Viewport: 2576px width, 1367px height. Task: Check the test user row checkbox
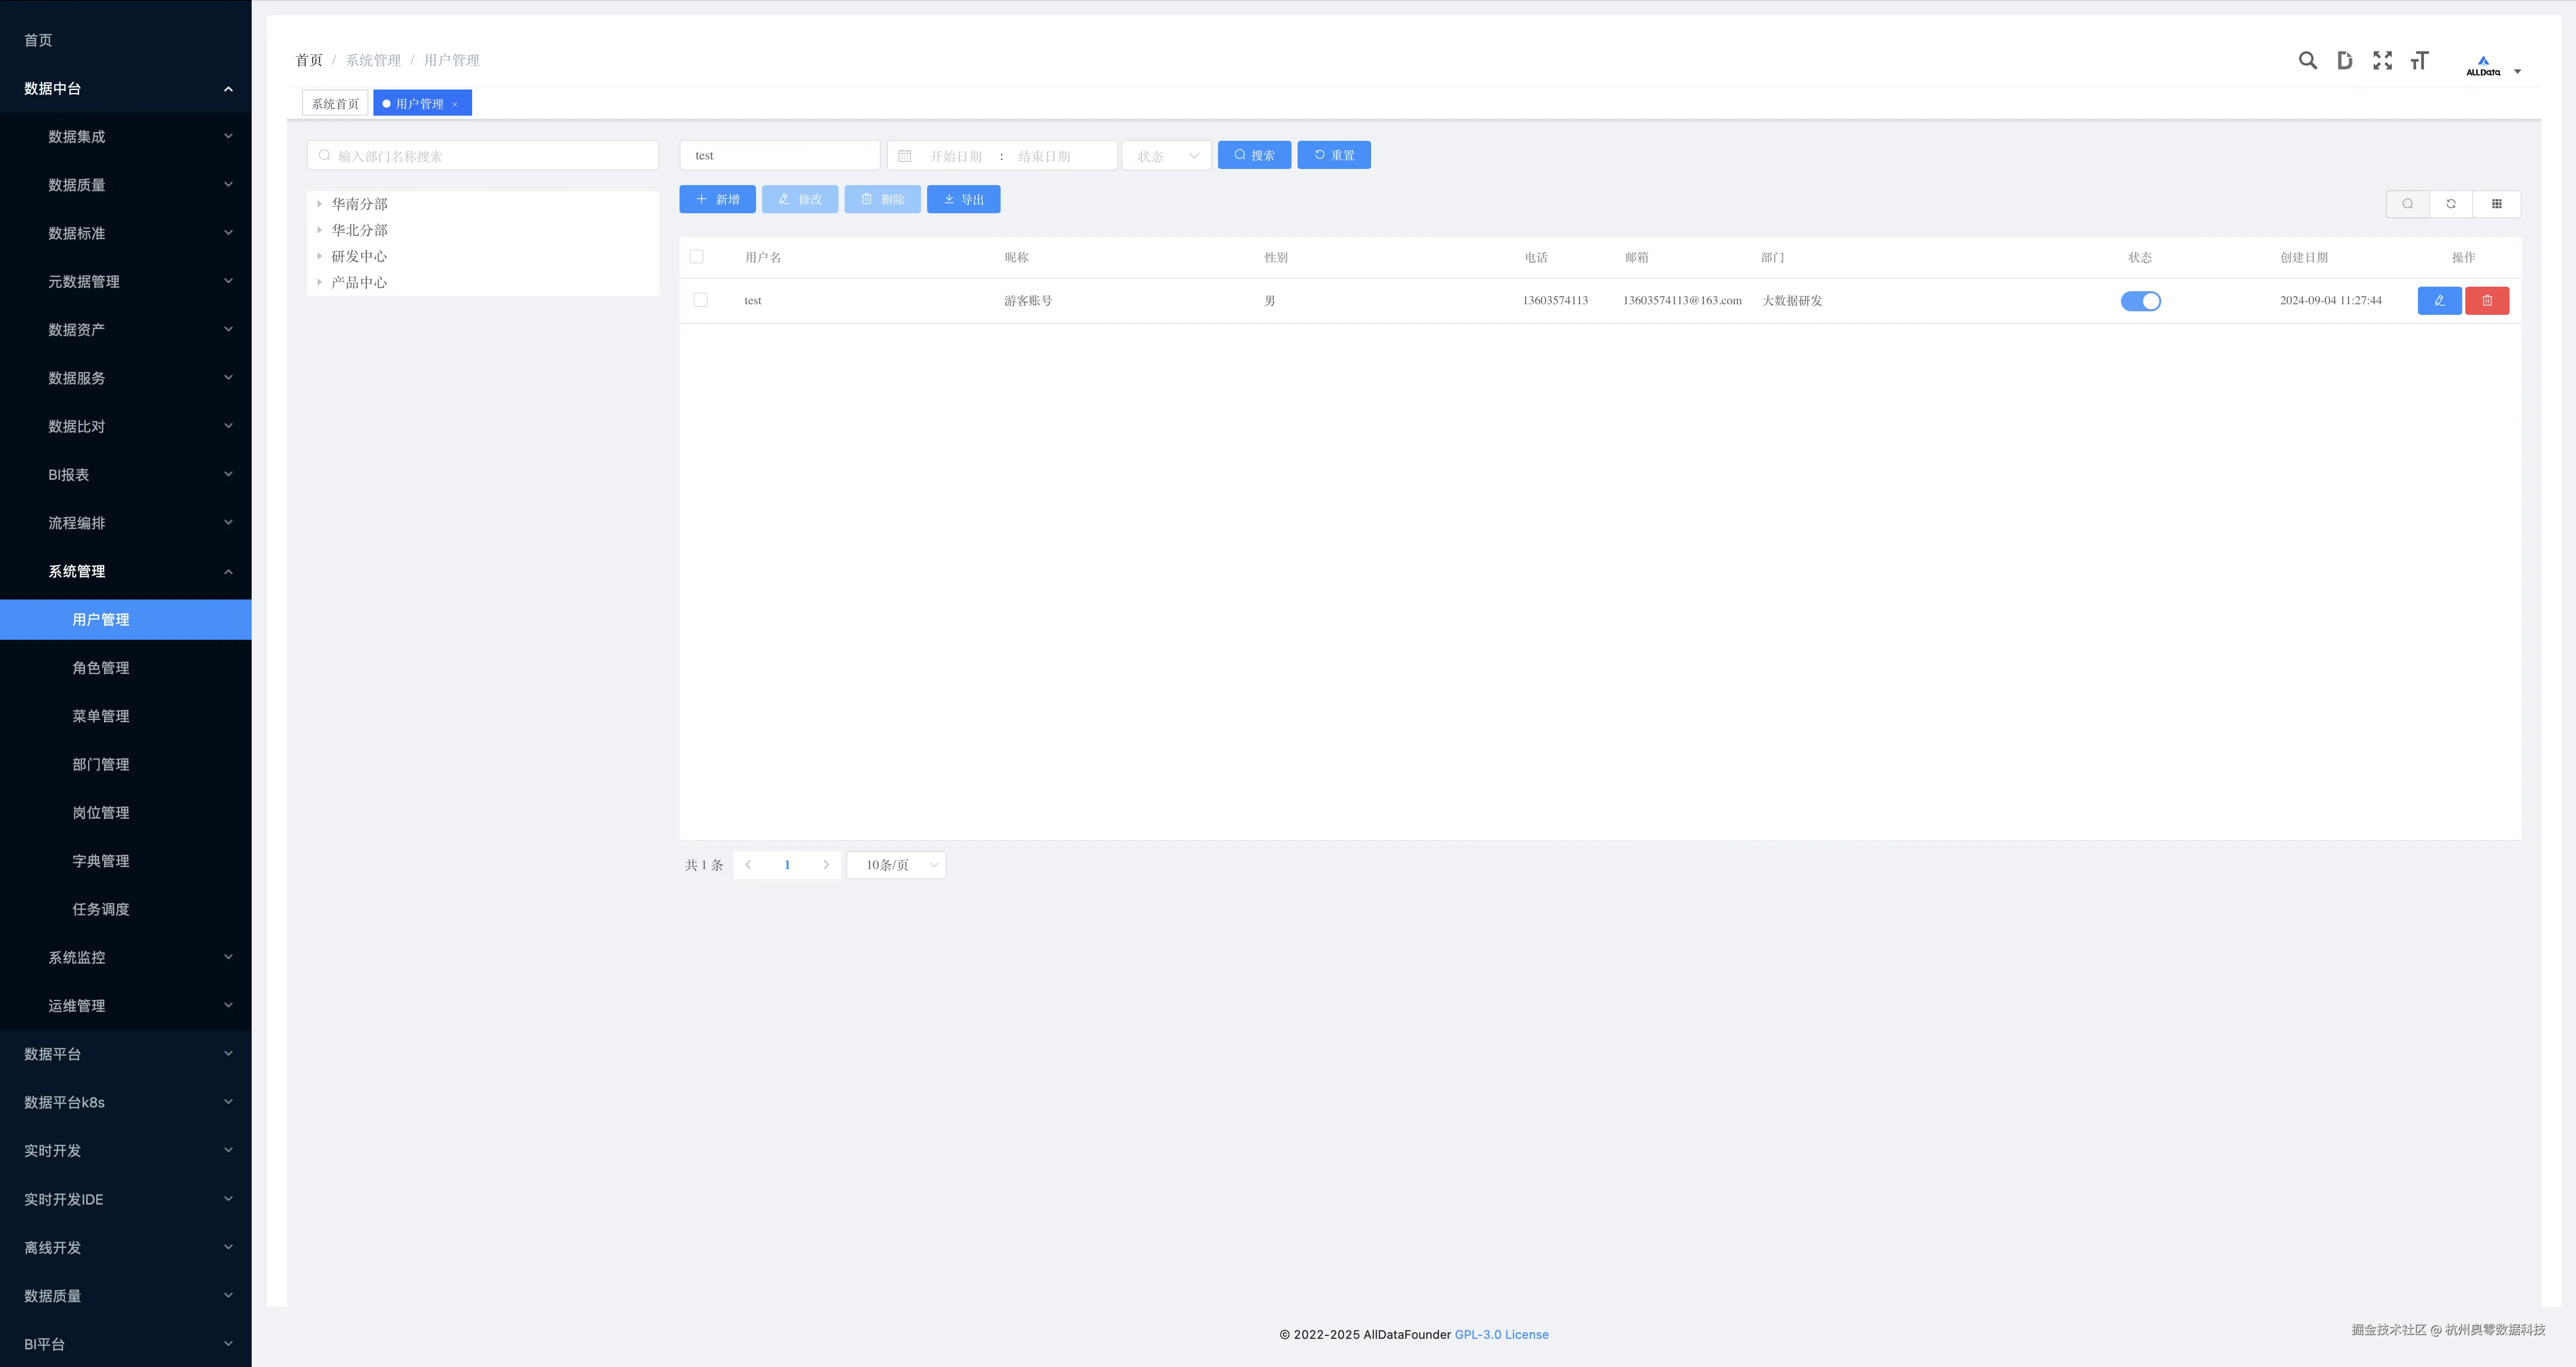700,300
